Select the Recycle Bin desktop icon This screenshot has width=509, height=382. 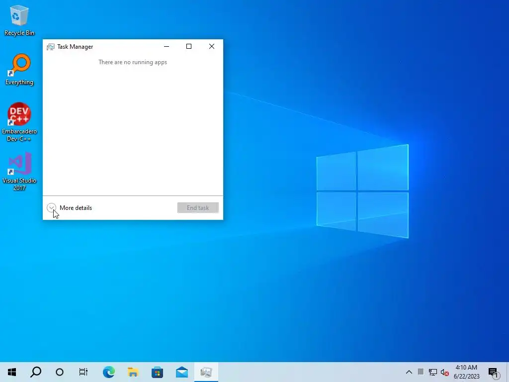pyautogui.click(x=19, y=20)
